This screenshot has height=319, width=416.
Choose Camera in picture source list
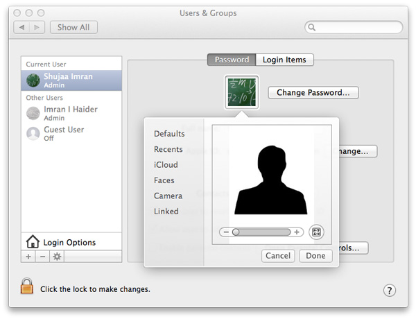(x=168, y=196)
